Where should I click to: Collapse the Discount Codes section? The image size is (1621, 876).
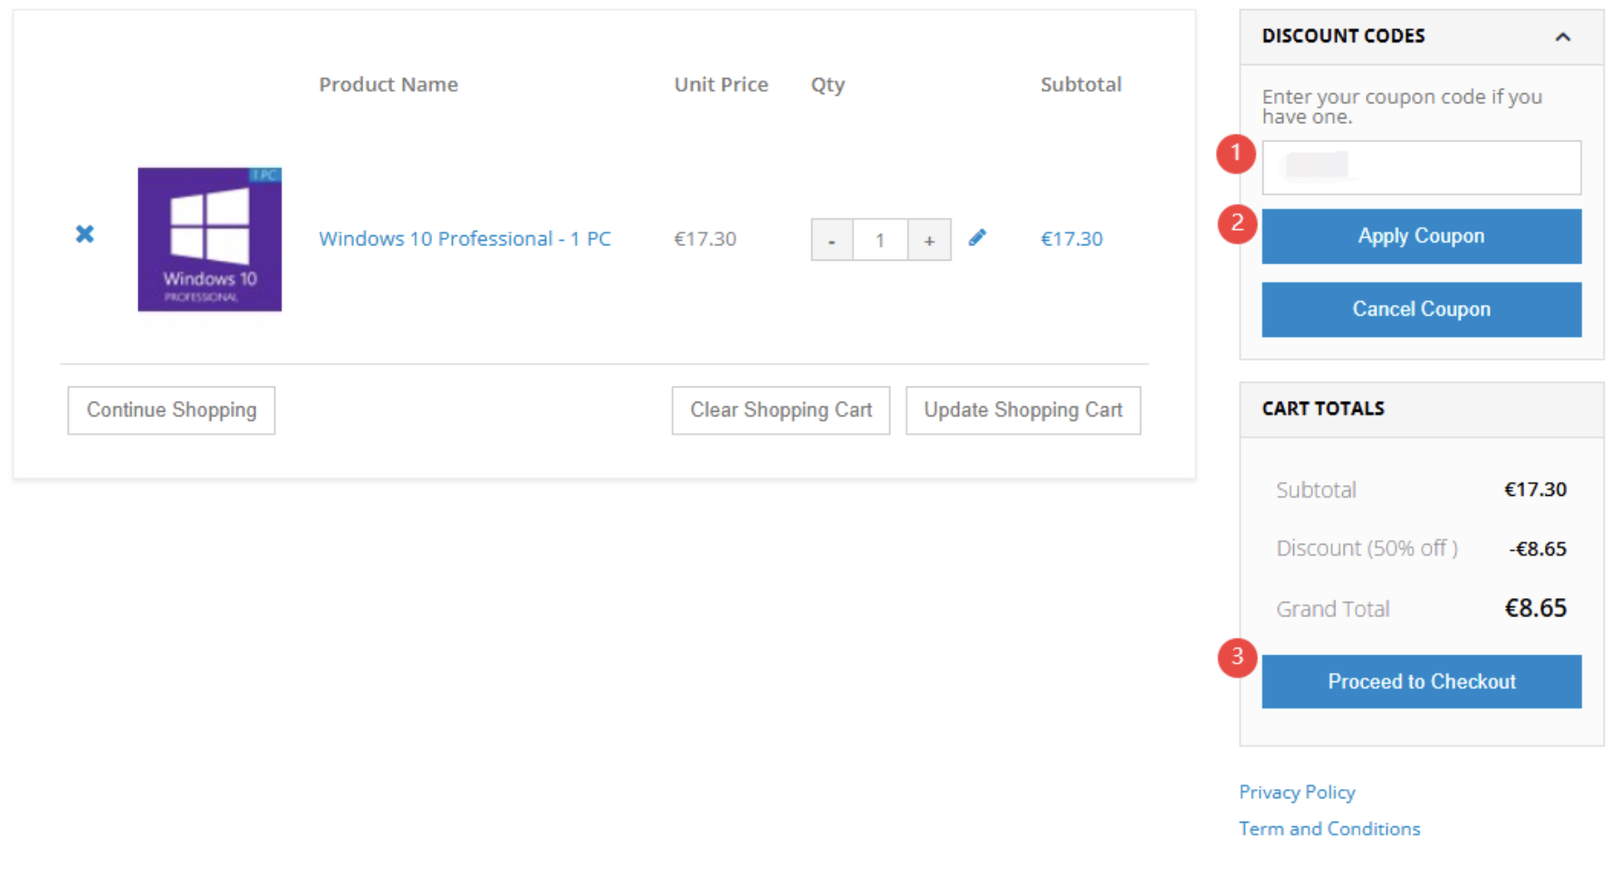click(1562, 37)
